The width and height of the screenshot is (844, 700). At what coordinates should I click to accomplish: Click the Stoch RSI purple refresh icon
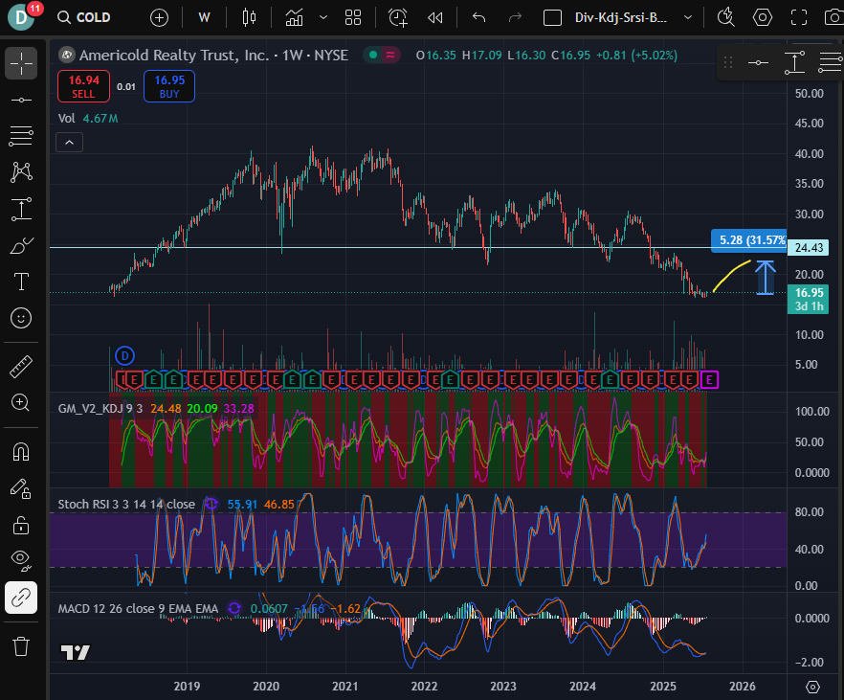(x=211, y=504)
